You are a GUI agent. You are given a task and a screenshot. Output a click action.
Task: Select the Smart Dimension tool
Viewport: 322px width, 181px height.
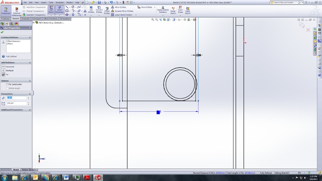coord(60,10)
